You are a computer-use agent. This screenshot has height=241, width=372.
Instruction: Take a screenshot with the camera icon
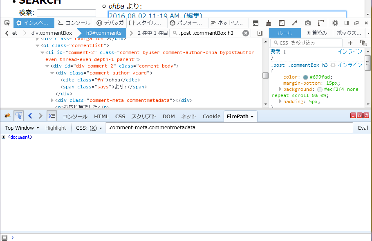(x=308, y=23)
